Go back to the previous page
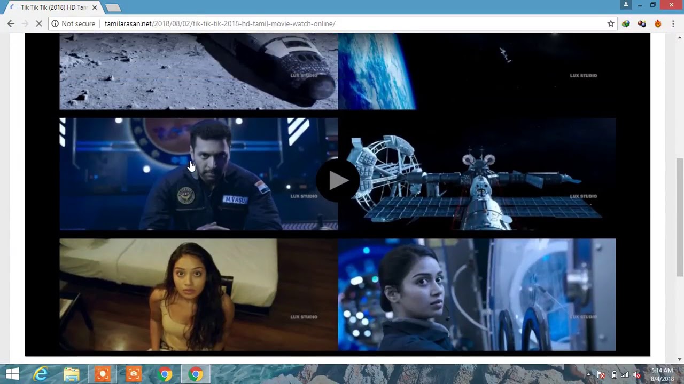This screenshot has height=384, width=684. tap(11, 23)
